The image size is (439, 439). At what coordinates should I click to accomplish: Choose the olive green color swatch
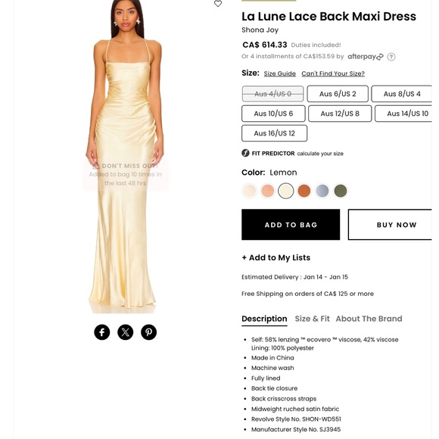click(x=341, y=191)
